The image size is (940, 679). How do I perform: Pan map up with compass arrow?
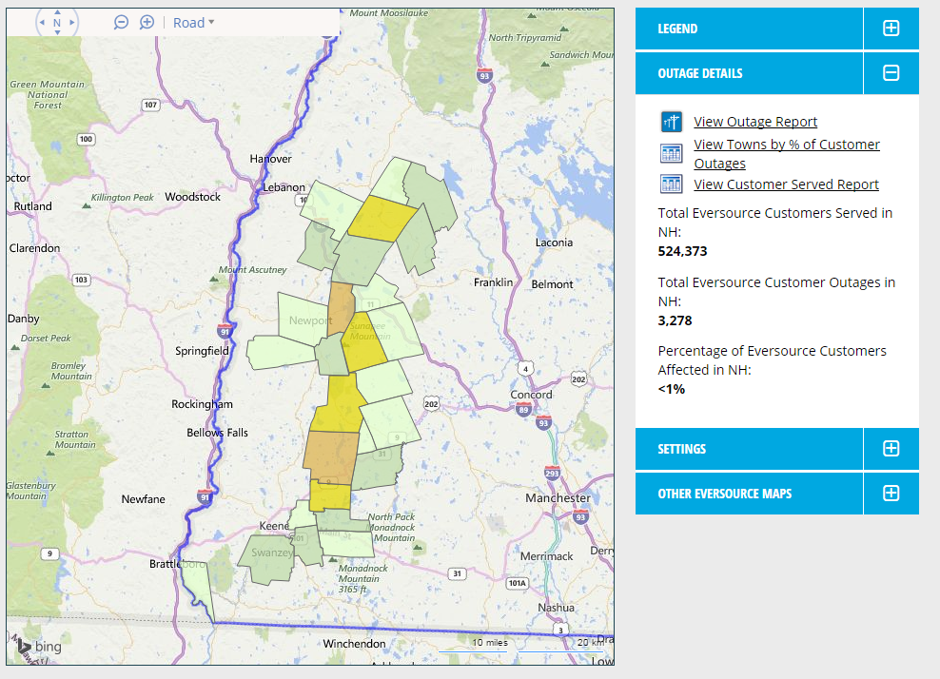tap(57, 12)
